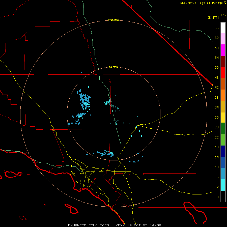Click the 46 legend value
This screenshot has width=227, height=227.
coord(217,78)
